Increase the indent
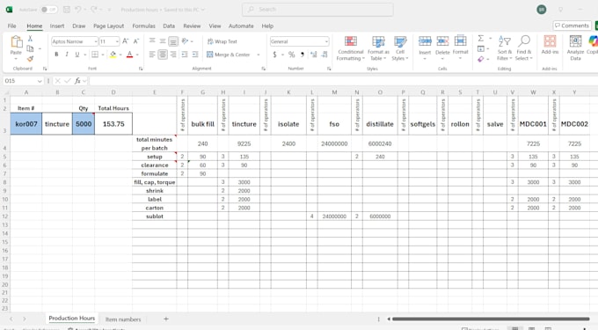The height and width of the screenshot is (330, 598). pos(195,55)
